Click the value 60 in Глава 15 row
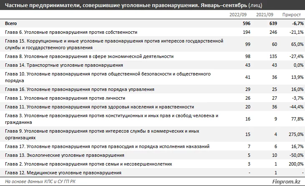This screenshot has height=186, width=305. (x=274, y=44)
